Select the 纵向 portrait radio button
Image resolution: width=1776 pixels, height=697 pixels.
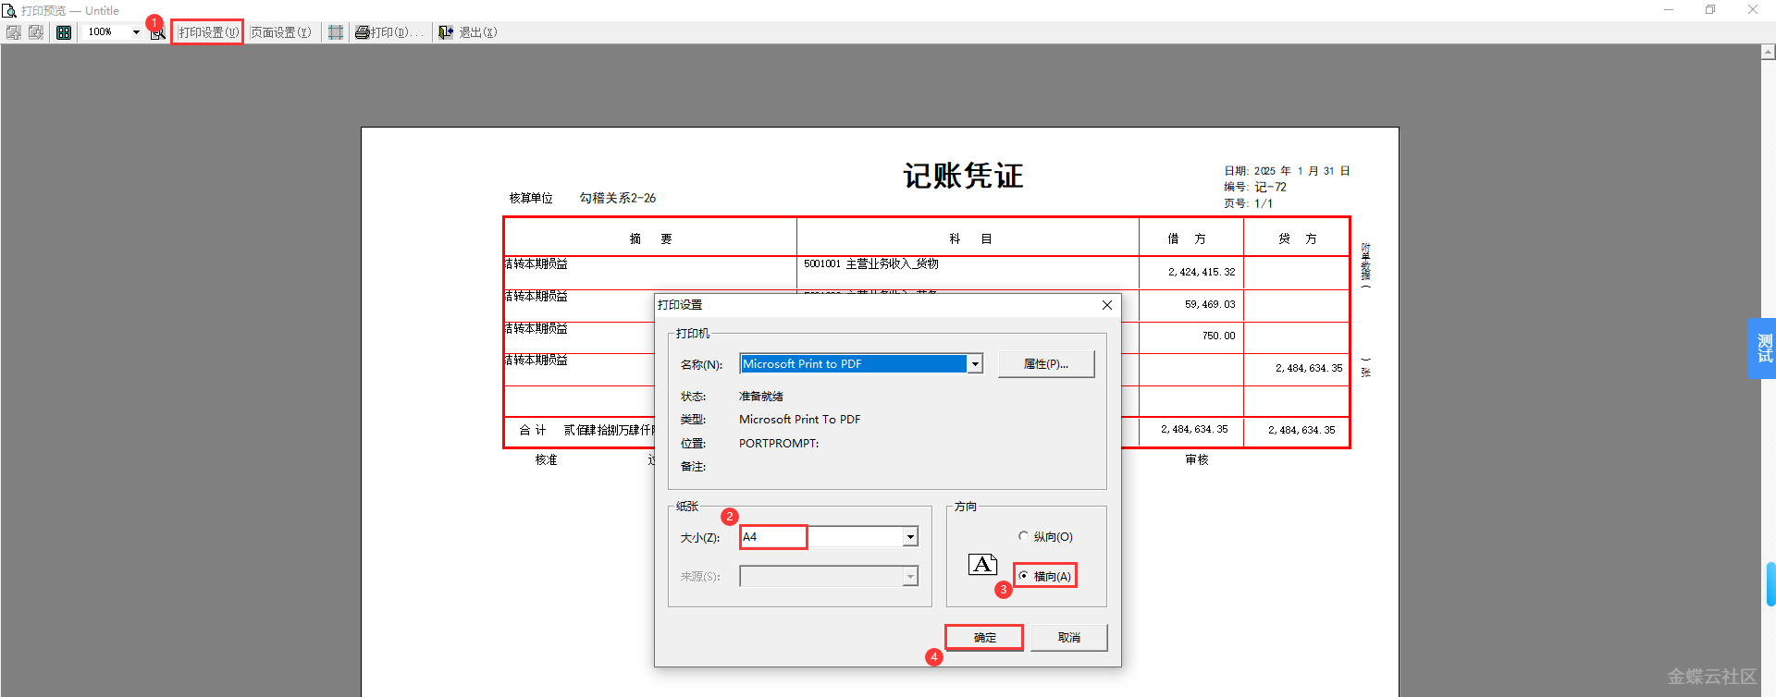click(x=1023, y=536)
